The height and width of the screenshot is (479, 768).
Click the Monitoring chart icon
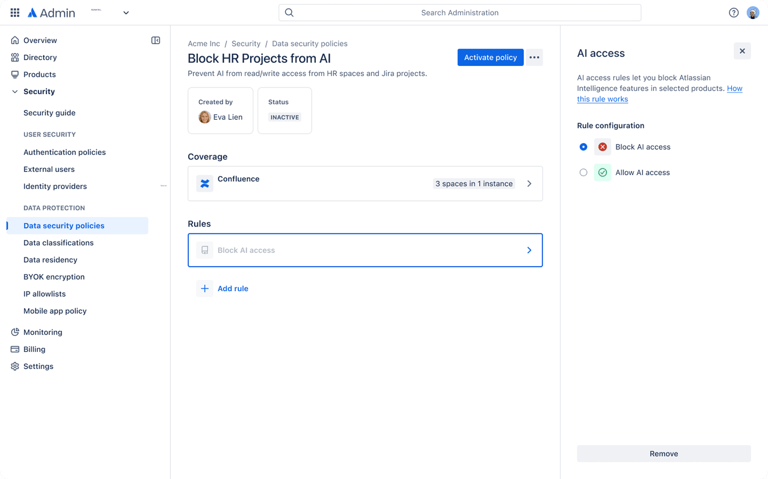coord(15,332)
